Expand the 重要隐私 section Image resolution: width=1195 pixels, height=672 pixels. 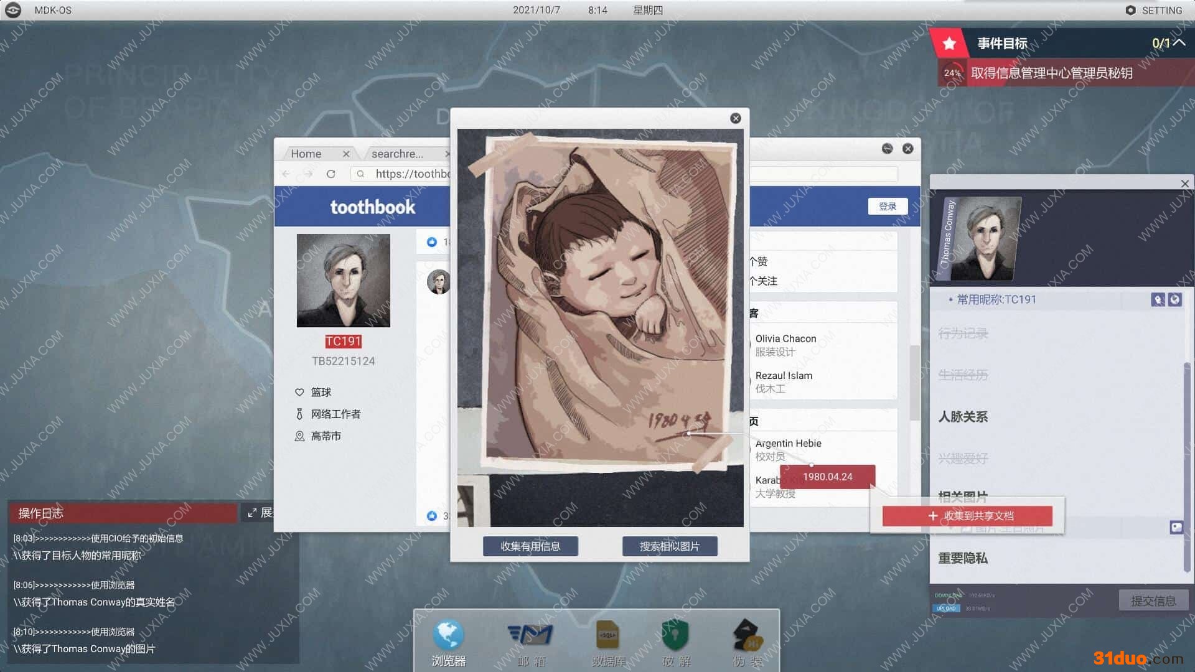coord(963,558)
